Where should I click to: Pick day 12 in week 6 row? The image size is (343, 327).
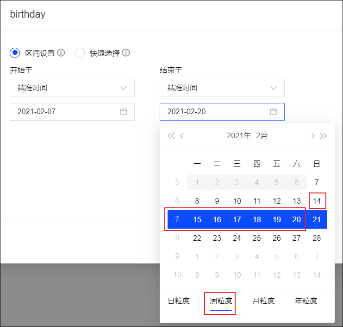coord(277,201)
